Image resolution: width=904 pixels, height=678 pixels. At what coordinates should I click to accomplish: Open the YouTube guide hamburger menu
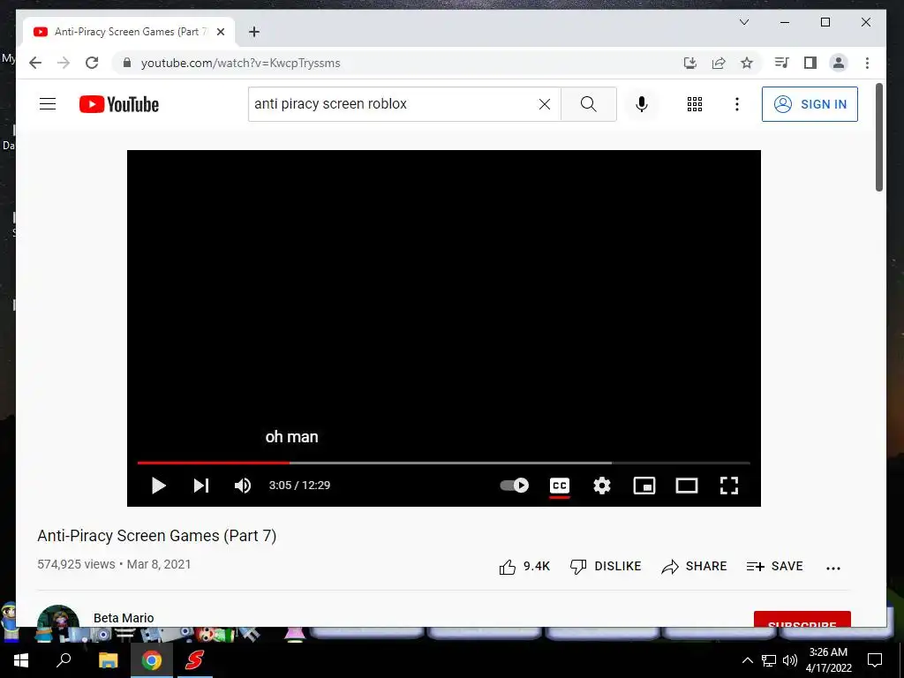pyautogui.click(x=48, y=104)
